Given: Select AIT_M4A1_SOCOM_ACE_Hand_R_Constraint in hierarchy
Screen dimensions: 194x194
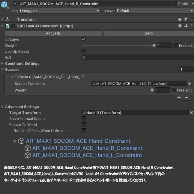Looking at the screenshot, I should 87,148.
